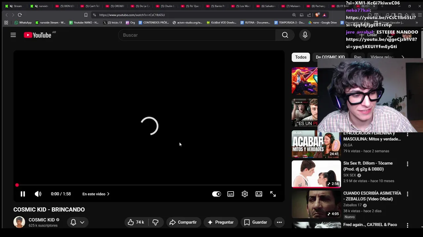Viewport: 423px width, 237px height.
Task: Open the RUTINA document bookmark
Action: 255,23
